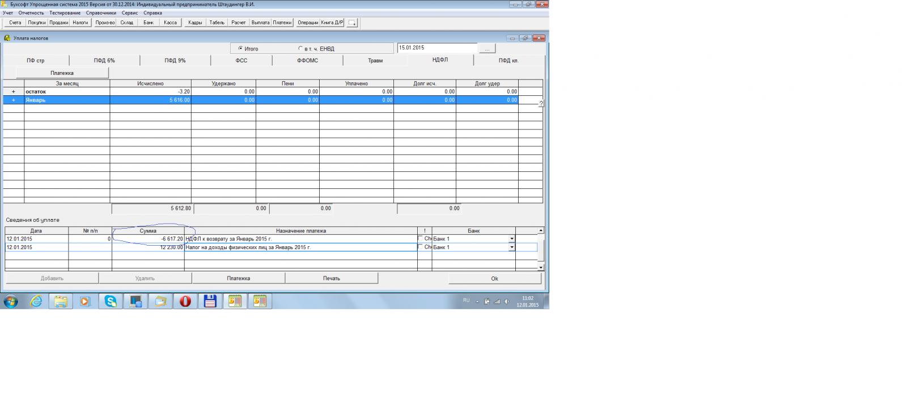The image size is (907, 417).
Task: Click the Ok button
Action: pos(494,279)
